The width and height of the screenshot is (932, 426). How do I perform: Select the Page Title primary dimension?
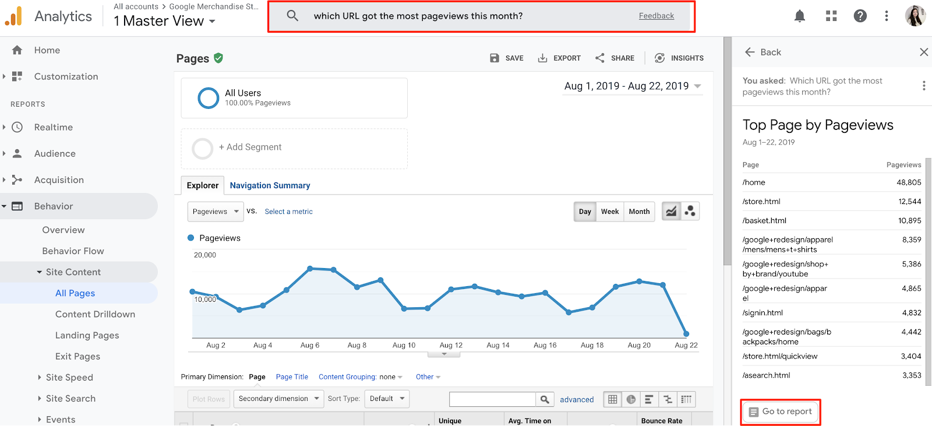pos(292,377)
